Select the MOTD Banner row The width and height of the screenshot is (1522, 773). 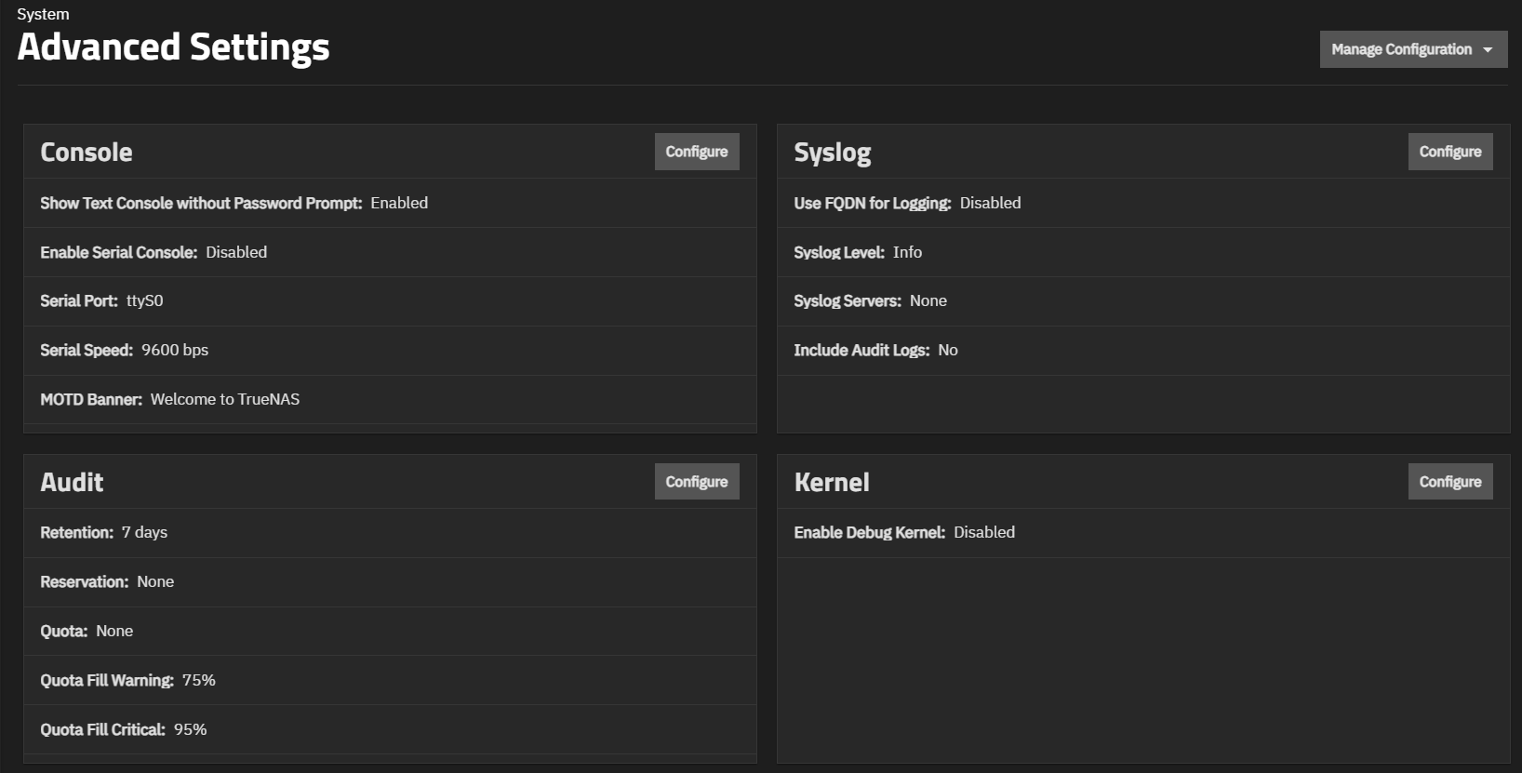coord(169,399)
